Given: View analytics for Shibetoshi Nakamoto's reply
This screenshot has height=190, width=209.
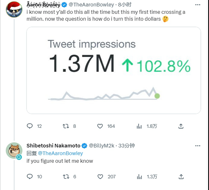Looking at the screenshot, I should click(139, 176).
